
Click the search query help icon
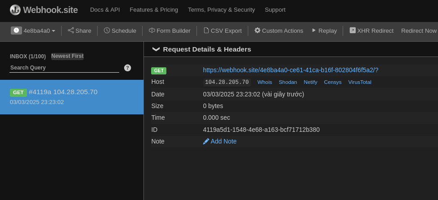pos(128,68)
